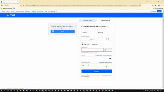This screenshot has width=164, height=92.
Task: Reload the page with refresh icon
Action: (8, 5)
